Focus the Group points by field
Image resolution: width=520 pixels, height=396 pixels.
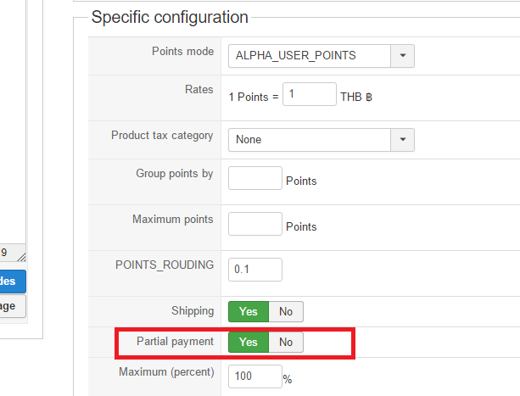click(x=255, y=178)
